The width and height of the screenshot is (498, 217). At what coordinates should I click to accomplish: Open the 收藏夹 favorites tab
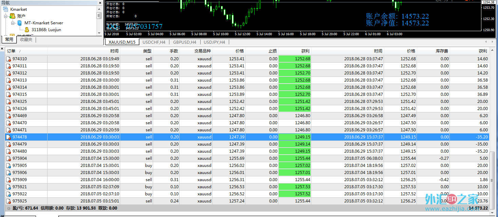[x=26, y=40]
